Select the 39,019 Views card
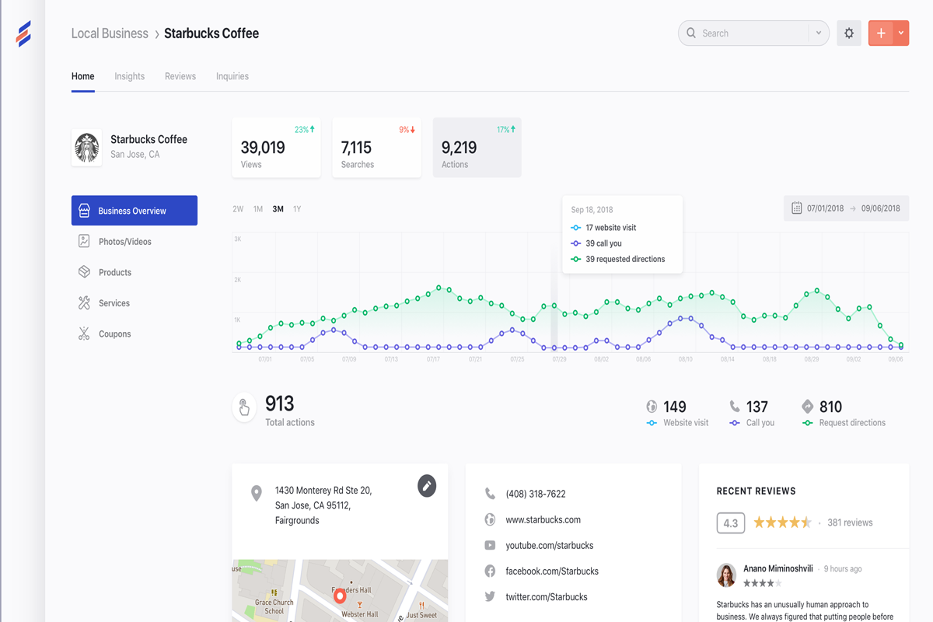The width and height of the screenshot is (933, 622). tap(276, 148)
